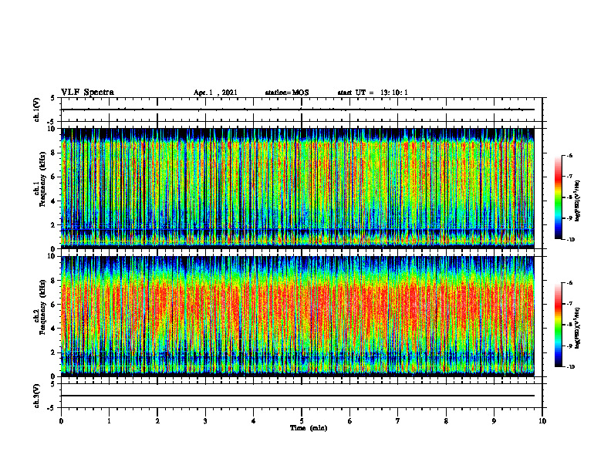Click the "-6" label on ch.1 colorbar
This screenshot has width=611, height=472.
tap(570, 155)
